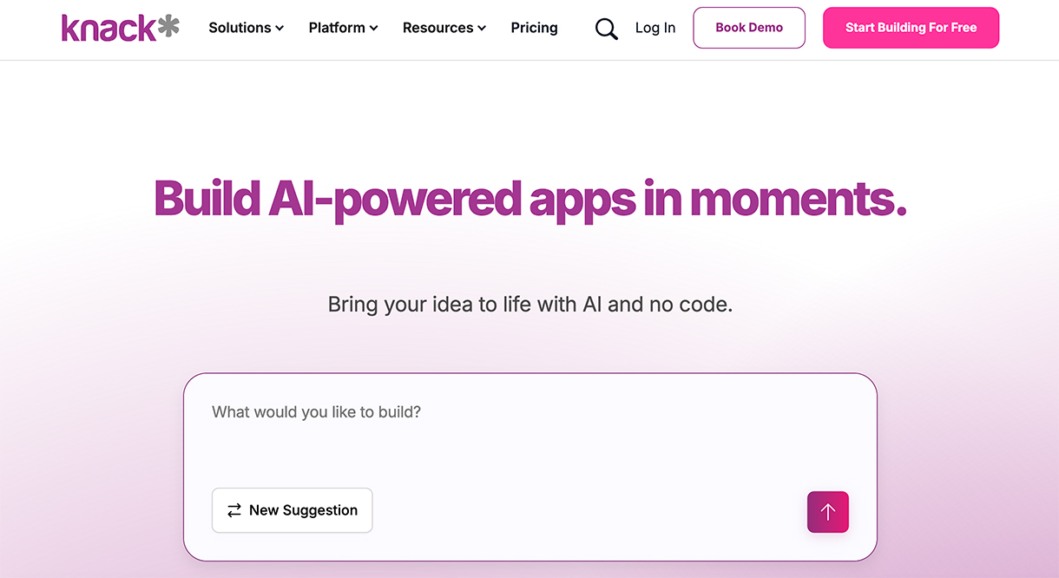The image size is (1059, 578).
Task: Expand the chevron next to Solutions
Action: (280, 29)
